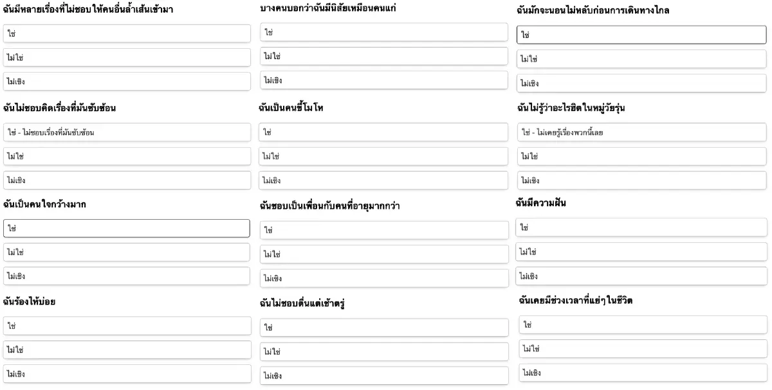Choose 'ไม่ใช่' for 'ฉันมีหลายเรื่องที่ไม่ชอบให้คนอื่นล้ำเส้นเข้ามา'
Screen dimensions: 772x390
click(127, 57)
